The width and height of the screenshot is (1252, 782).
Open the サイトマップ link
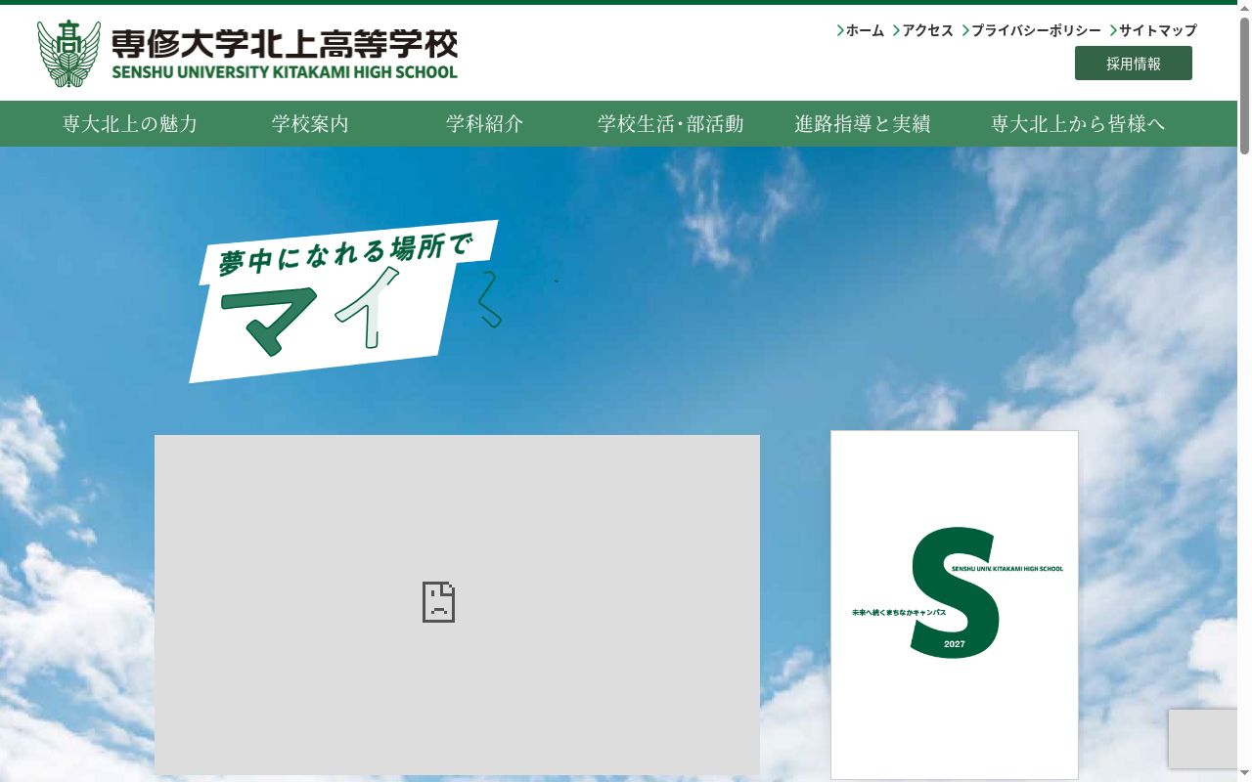tap(1152, 30)
